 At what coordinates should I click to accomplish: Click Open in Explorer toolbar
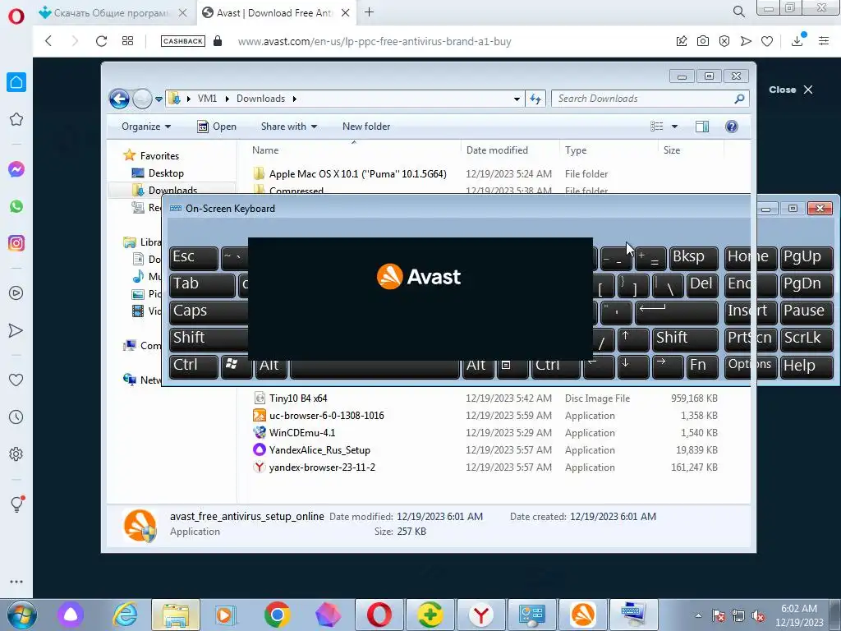217,127
